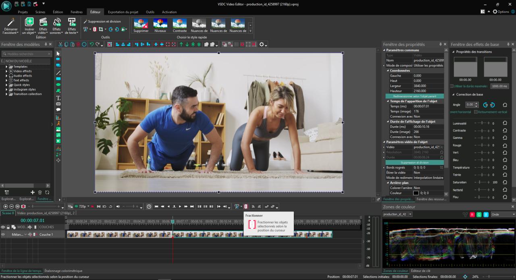Click the Suppression et division properties button
Image resolution: width=516 pixels, height=280 pixels.
tap(414, 162)
